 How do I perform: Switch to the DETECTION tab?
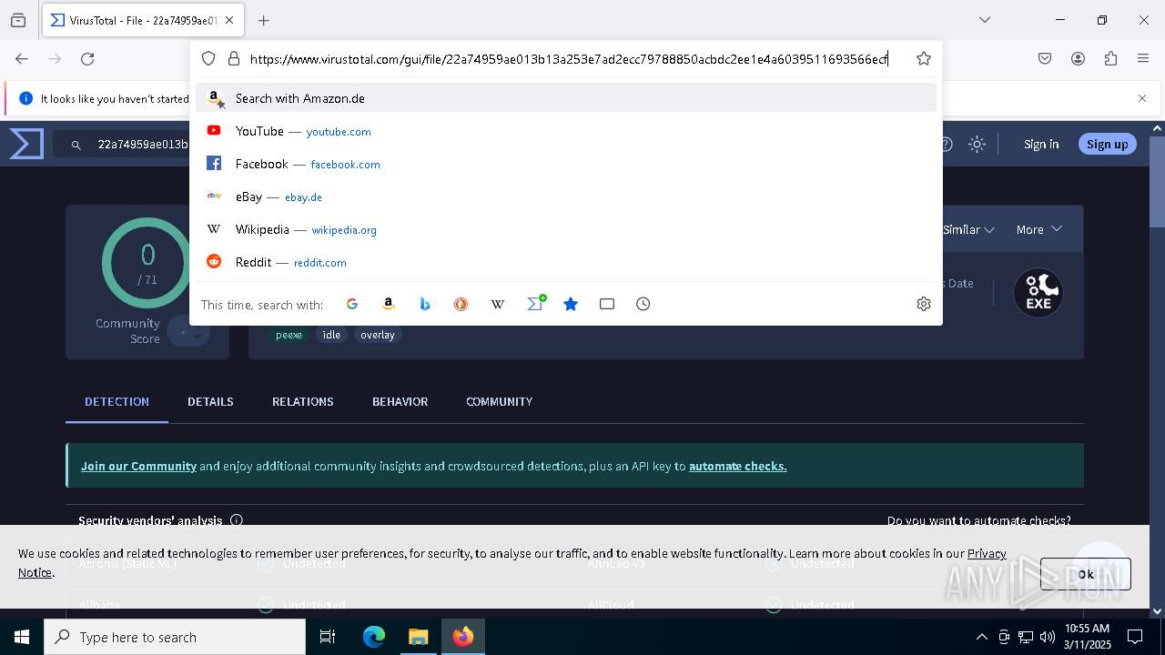pos(116,401)
